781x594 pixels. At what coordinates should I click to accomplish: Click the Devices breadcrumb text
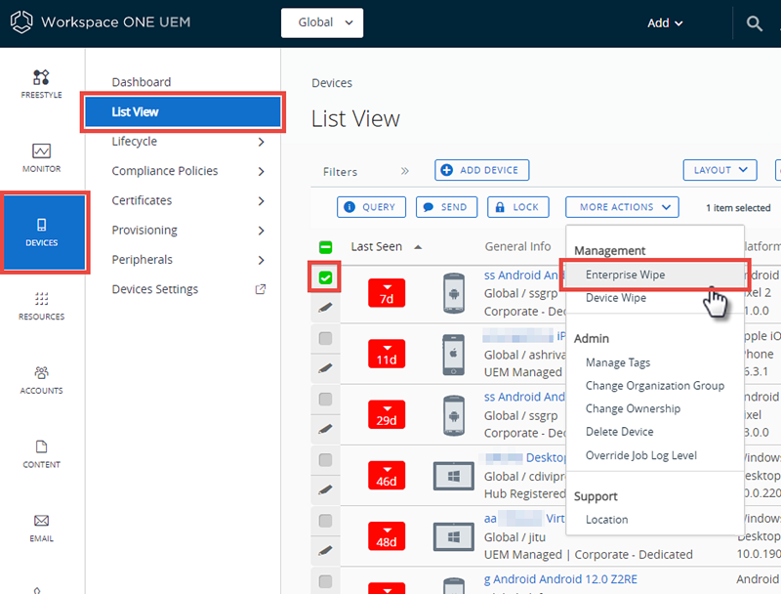(332, 83)
